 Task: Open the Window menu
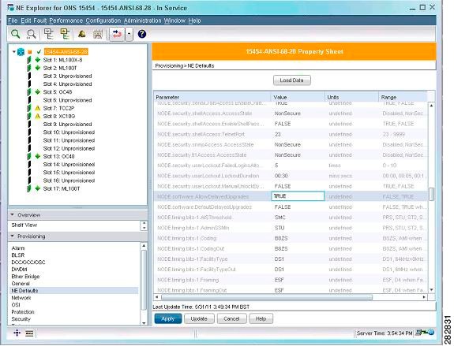pyautogui.click(x=174, y=20)
